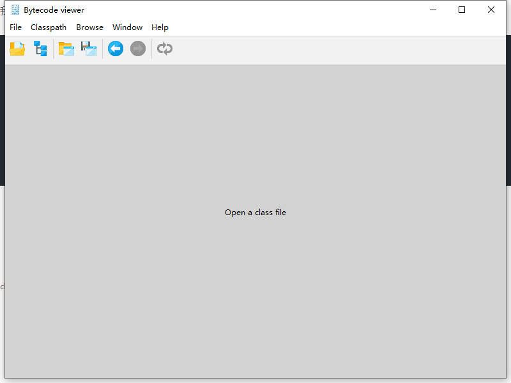The height and width of the screenshot is (383, 511).
Task: Maximize the Bytecode viewer window
Action: tap(462, 10)
